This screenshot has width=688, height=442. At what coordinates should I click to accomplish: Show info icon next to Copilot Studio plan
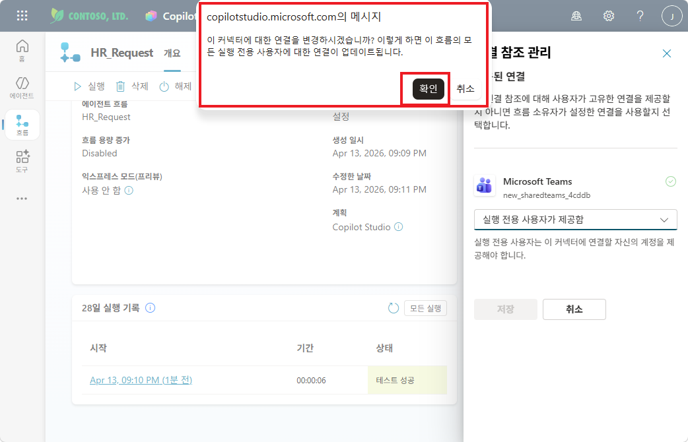[398, 227]
